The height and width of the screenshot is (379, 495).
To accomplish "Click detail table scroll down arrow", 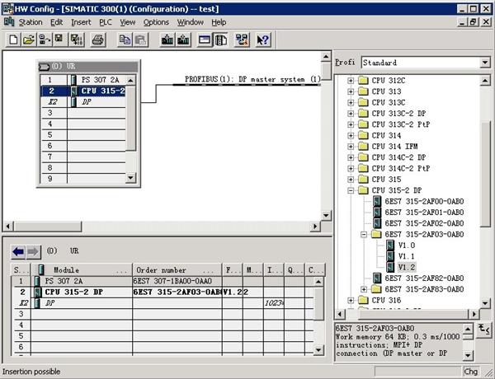I will (318, 349).
